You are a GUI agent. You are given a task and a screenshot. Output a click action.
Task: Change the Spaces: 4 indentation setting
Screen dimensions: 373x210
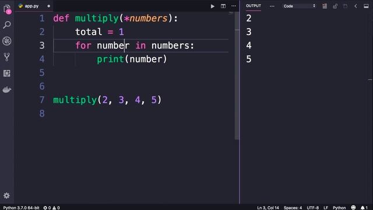coord(293,208)
